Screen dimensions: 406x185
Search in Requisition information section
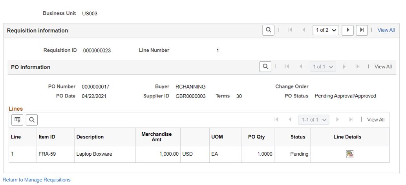(268, 30)
